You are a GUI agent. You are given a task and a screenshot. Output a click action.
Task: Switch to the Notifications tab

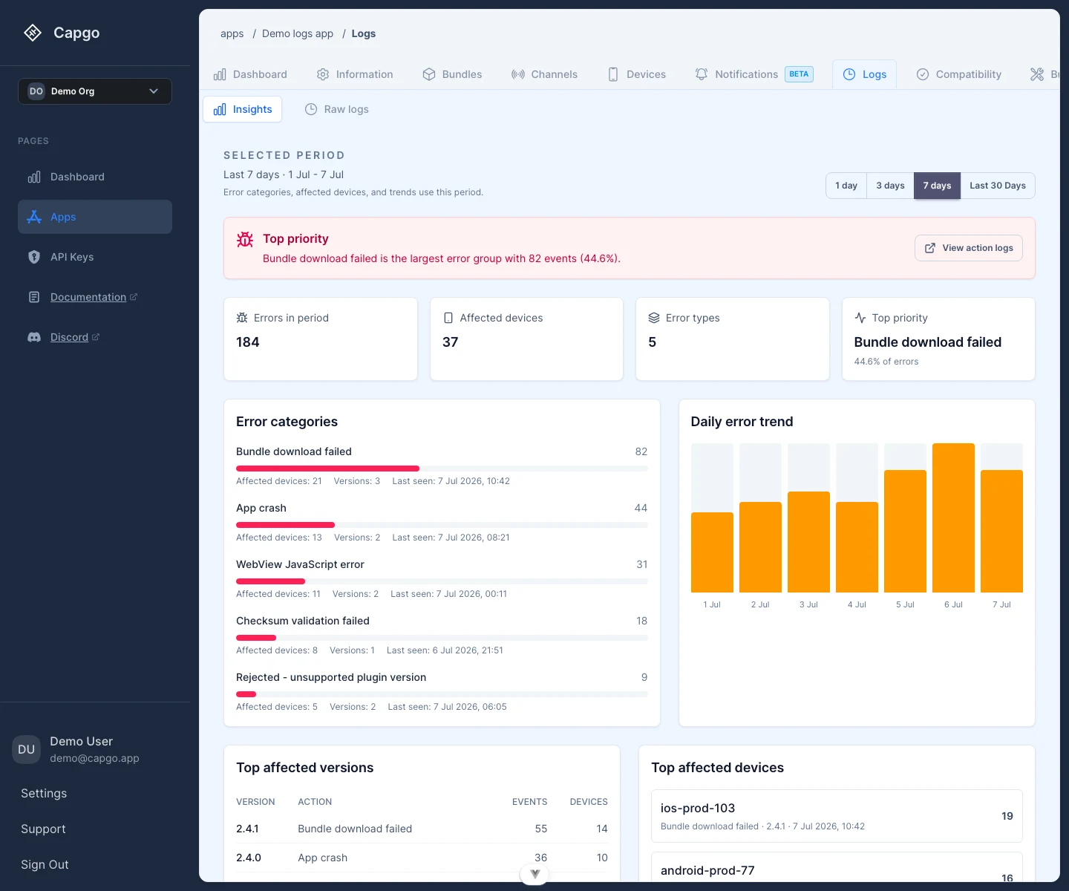click(754, 74)
